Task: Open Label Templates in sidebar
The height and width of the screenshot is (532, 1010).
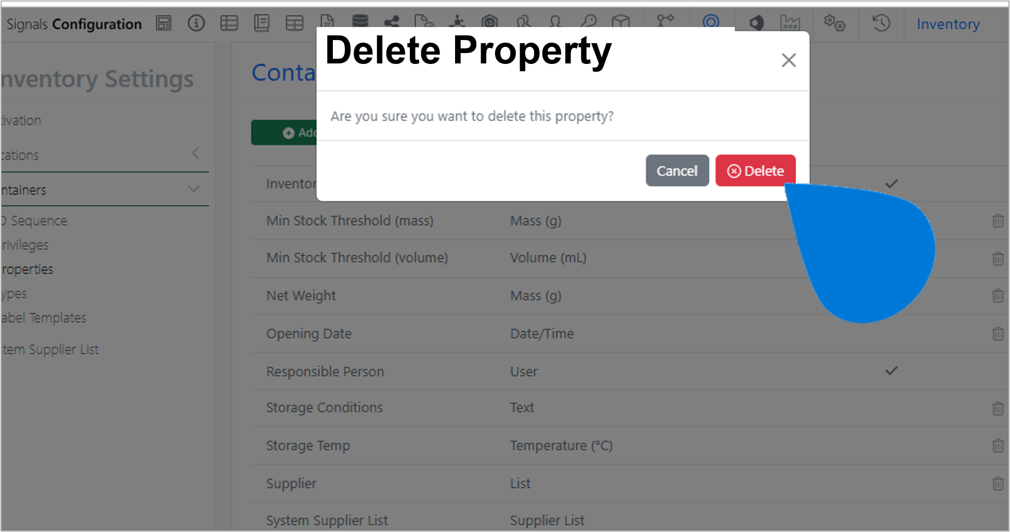Action: click(44, 318)
